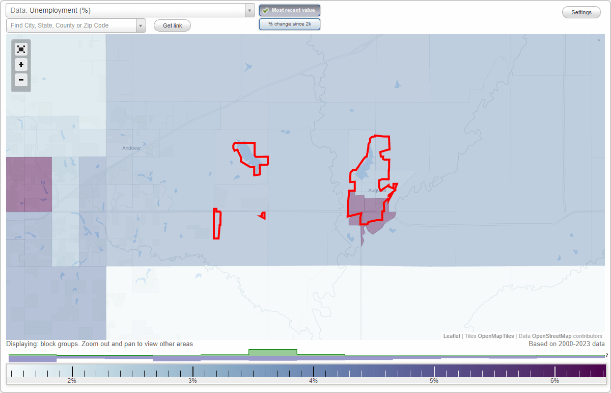
Task: Open the OpenMapTiles link
Action: pyautogui.click(x=496, y=336)
